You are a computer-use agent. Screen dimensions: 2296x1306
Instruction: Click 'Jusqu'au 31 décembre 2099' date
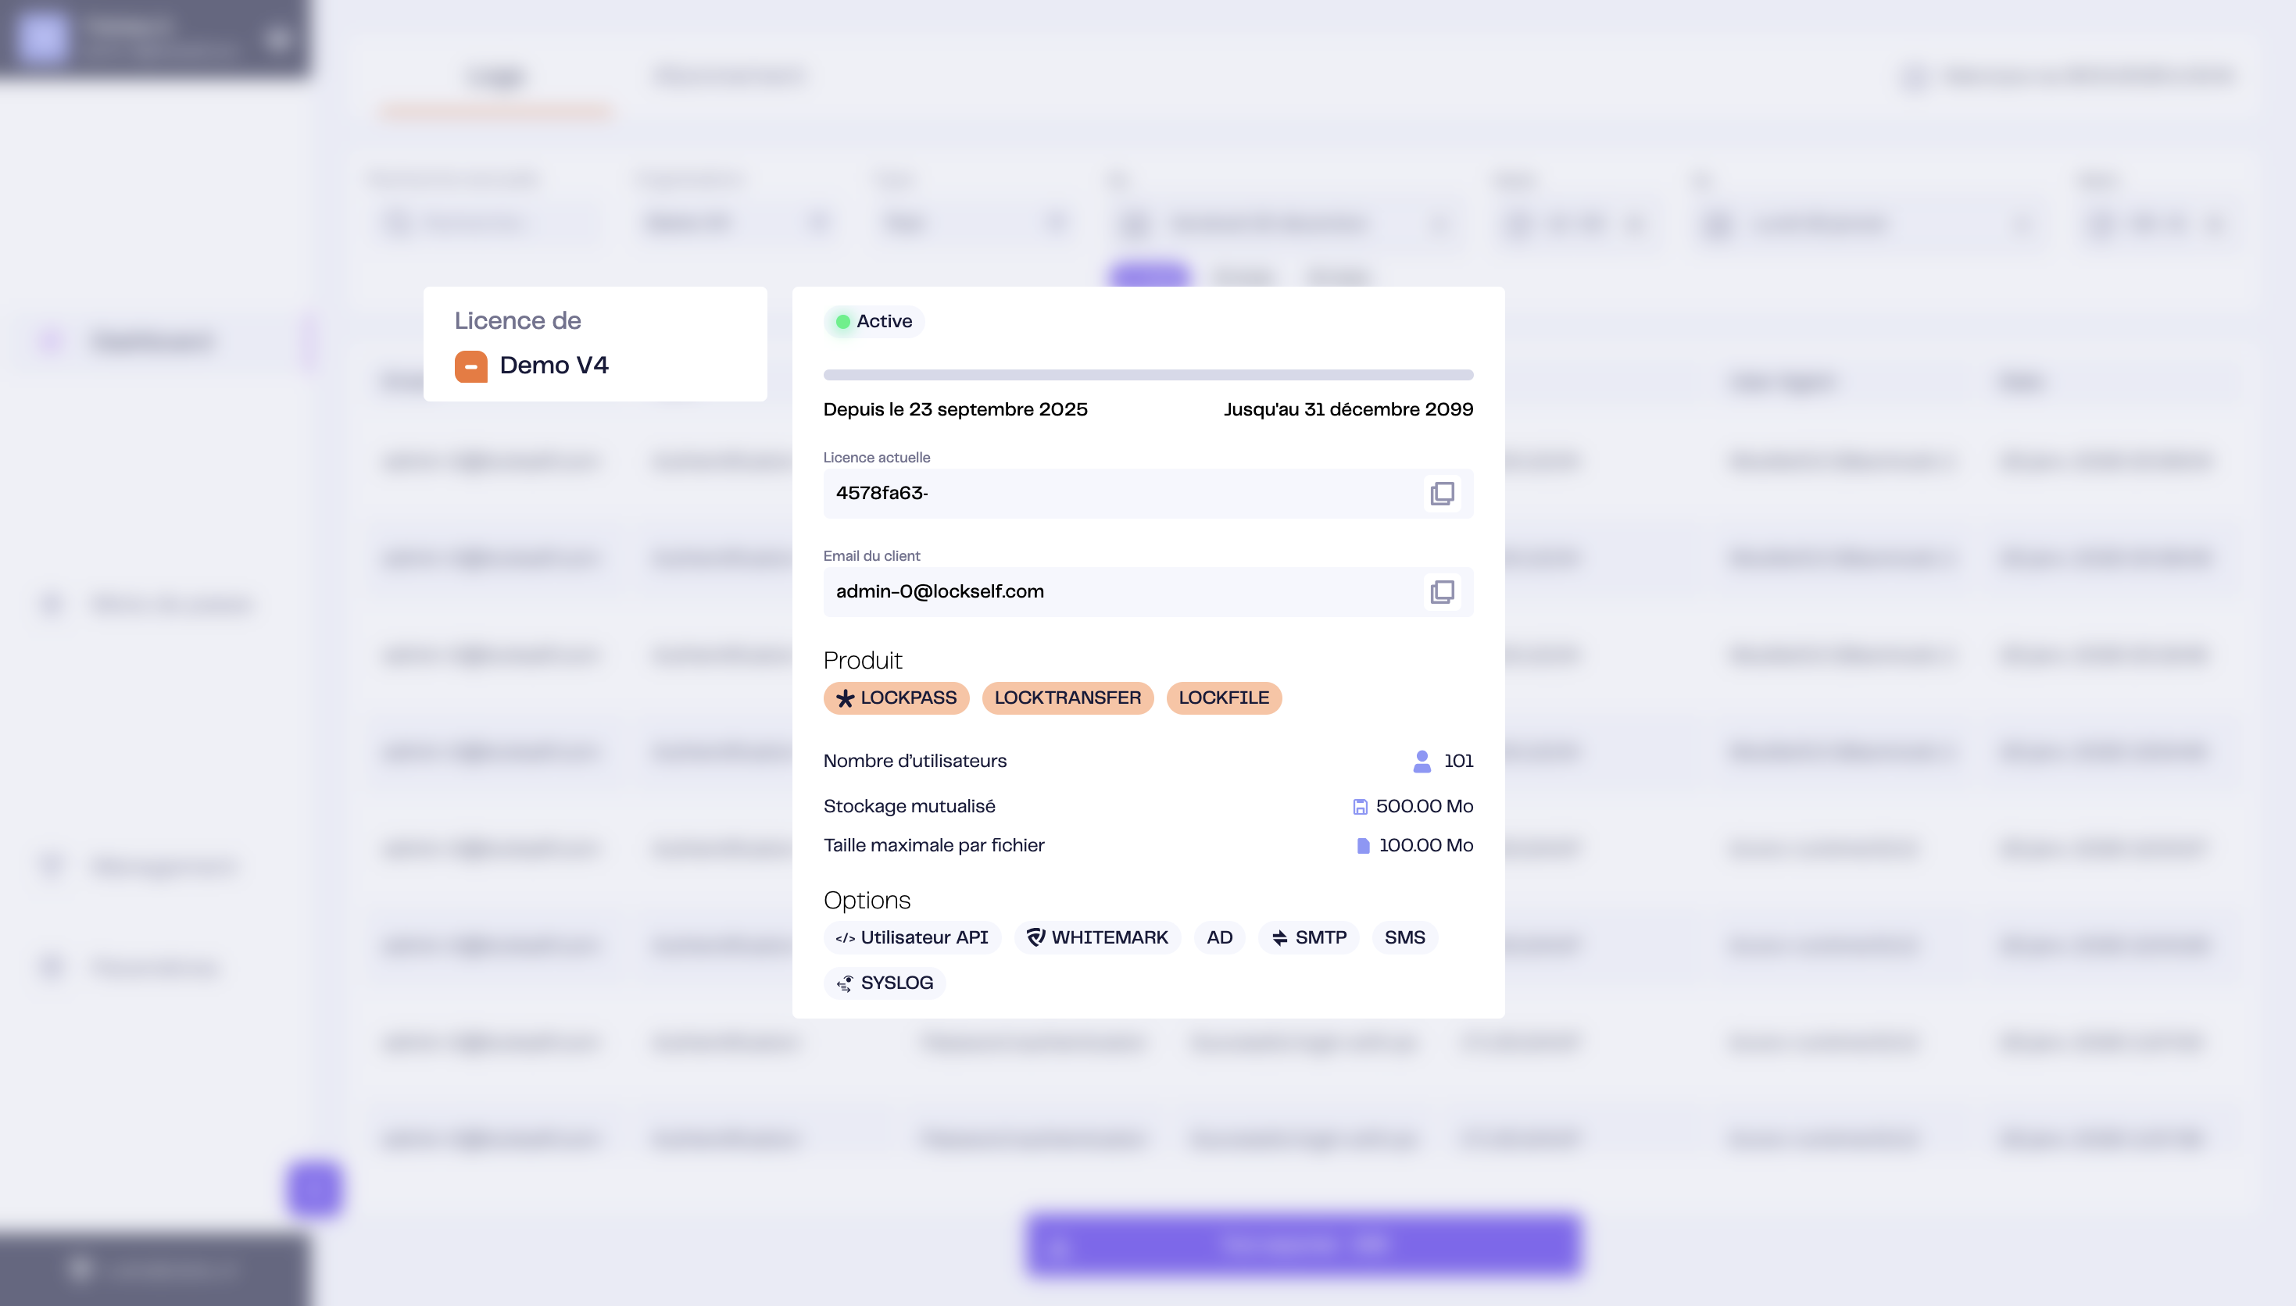coord(1349,409)
